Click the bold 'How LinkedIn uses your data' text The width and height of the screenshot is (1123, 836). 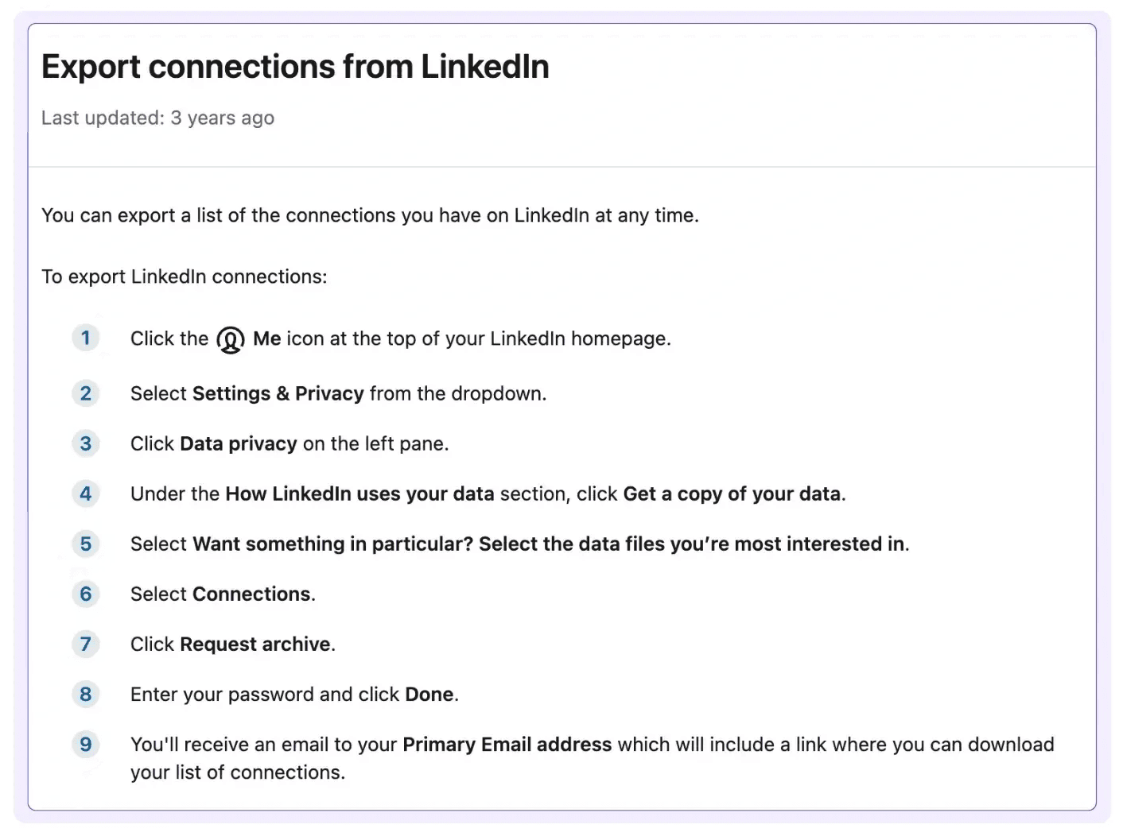[360, 494]
